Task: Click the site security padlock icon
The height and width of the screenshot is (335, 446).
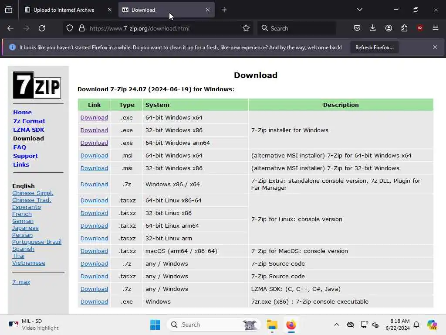Action: pos(82,28)
